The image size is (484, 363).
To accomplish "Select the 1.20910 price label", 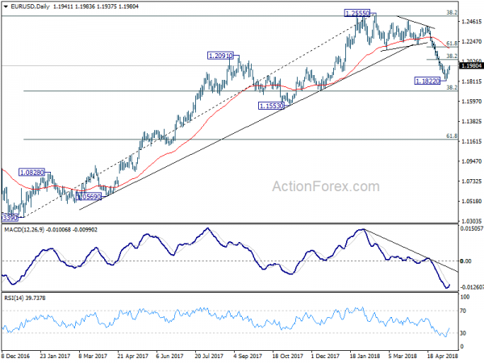I will click(x=220, y=56).
